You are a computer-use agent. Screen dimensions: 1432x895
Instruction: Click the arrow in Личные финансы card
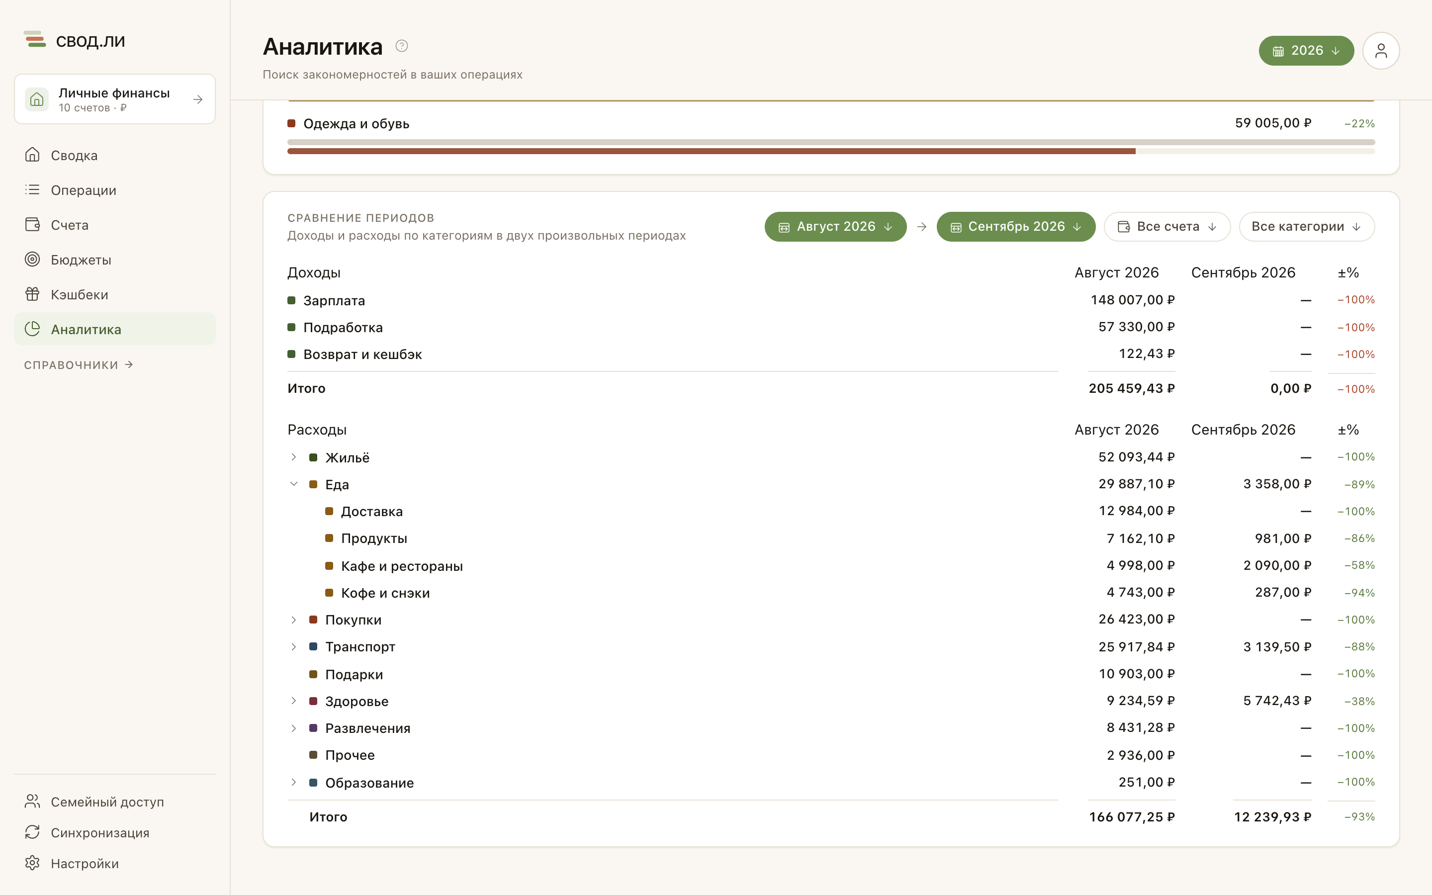[198, 99]
